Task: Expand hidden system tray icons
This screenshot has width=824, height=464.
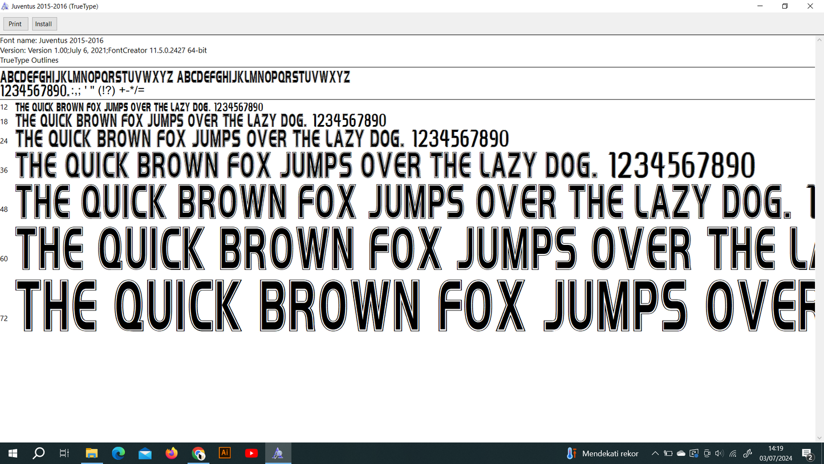Action: [655, 454]
